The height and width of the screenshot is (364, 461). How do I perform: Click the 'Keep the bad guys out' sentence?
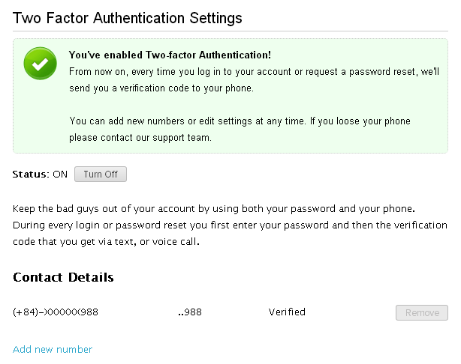214,208
